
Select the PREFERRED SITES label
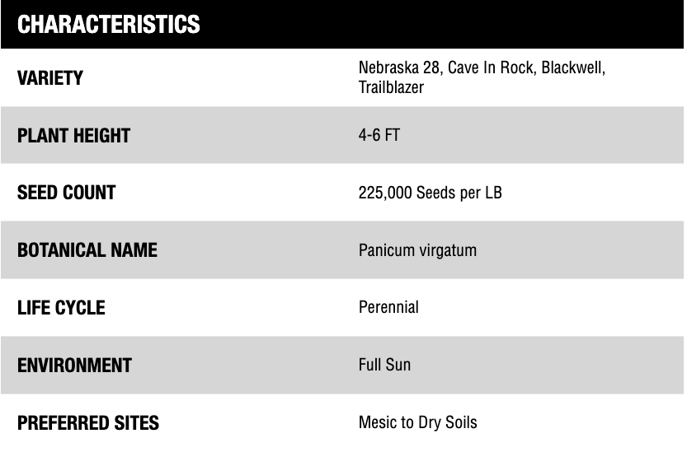pyautogui.click(x=88, y=423)
